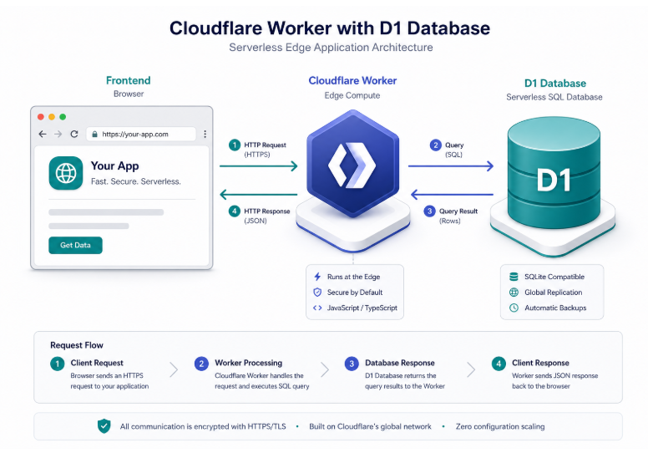Click the 'Cloudflare Worker' section heading
This screenshot has width=648, height=453.
(352, 80)
